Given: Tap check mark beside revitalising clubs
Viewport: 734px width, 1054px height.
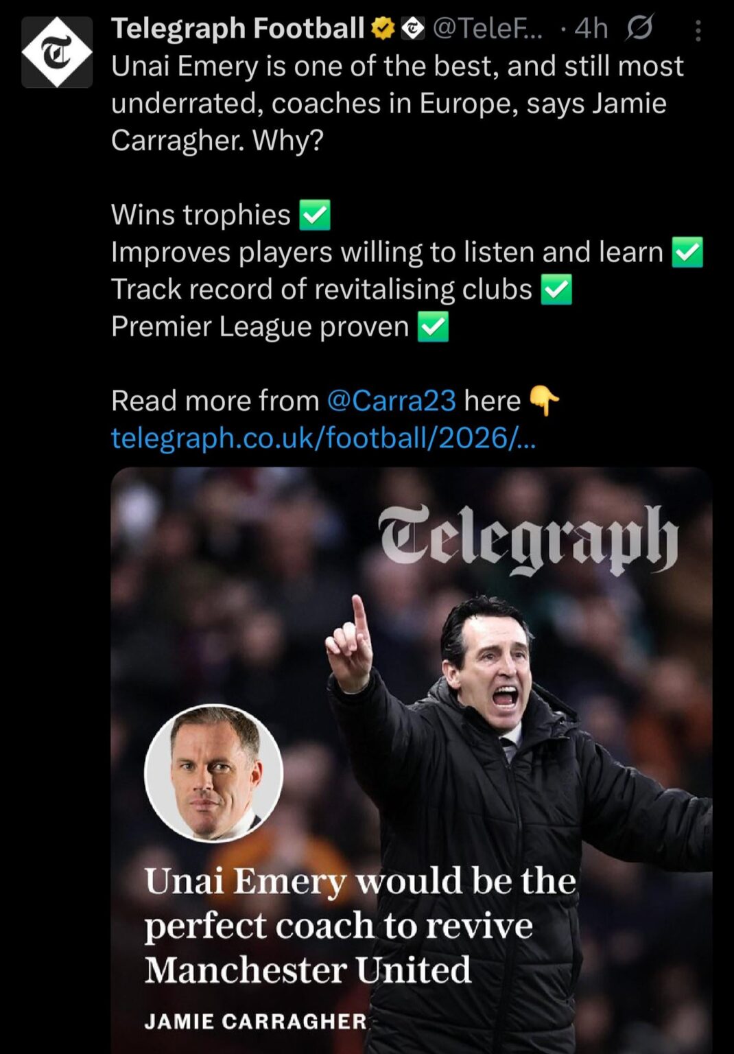Looking at the screenshot, I should [x=557, y=289].
